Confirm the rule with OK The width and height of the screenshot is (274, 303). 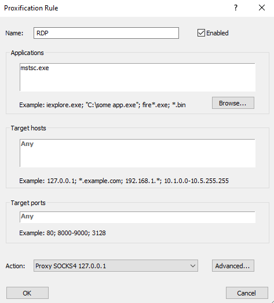[27, 293]
